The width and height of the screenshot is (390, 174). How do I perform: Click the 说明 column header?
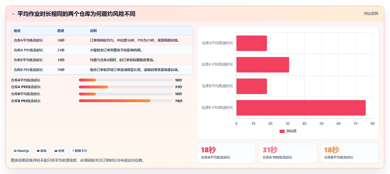93,31
